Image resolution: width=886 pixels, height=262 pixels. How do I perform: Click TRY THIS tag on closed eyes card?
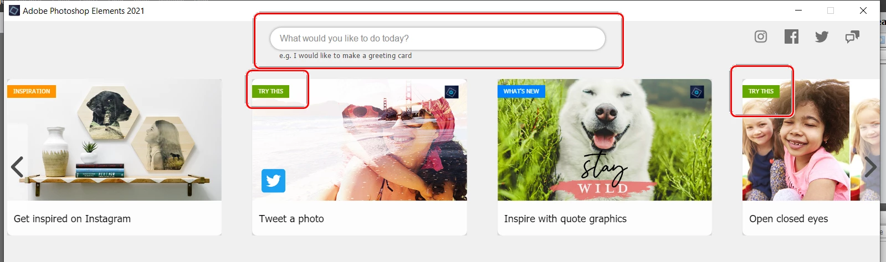[x=761, y=91]
